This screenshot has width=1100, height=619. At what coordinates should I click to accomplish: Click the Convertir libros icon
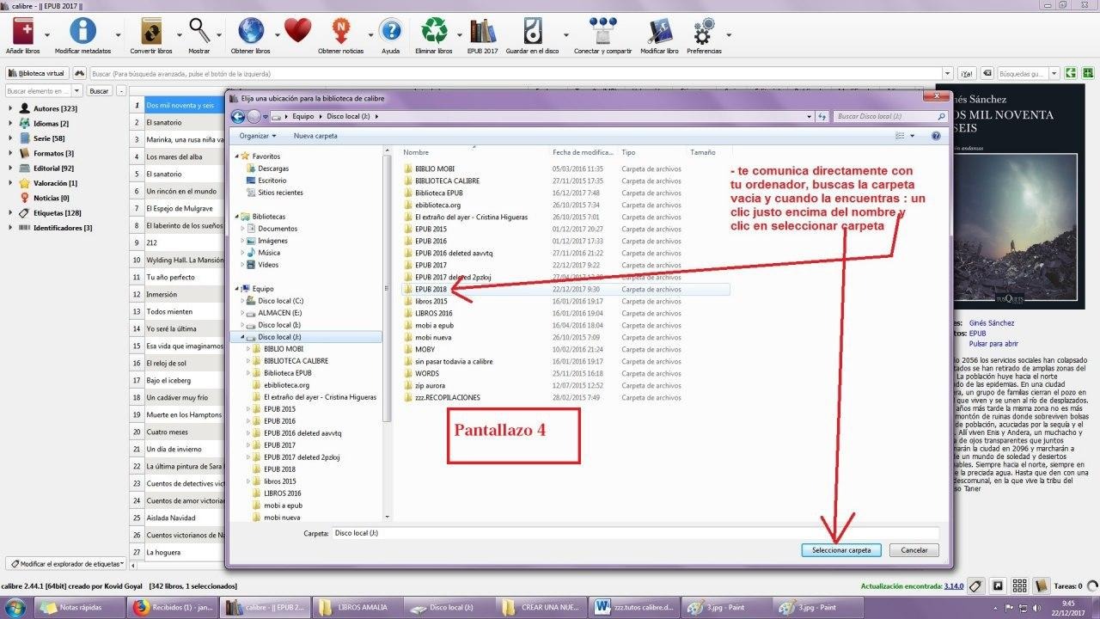[x=152, y=31]
